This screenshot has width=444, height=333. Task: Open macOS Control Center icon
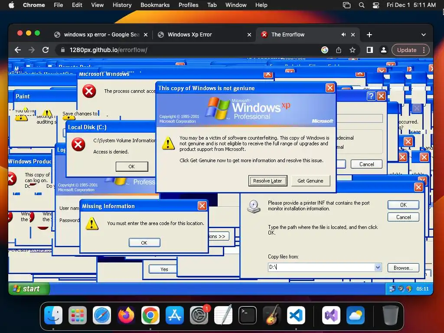[x=376, y=5]
